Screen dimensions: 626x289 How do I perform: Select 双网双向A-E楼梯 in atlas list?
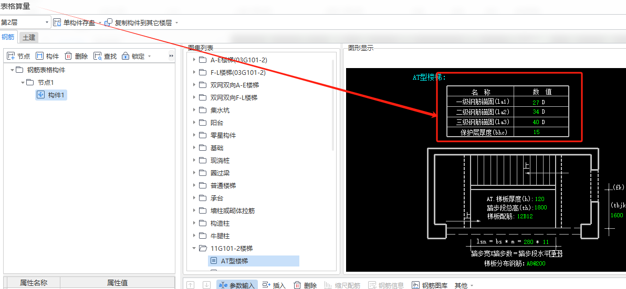pyautogui.click(x=234, y=85)
